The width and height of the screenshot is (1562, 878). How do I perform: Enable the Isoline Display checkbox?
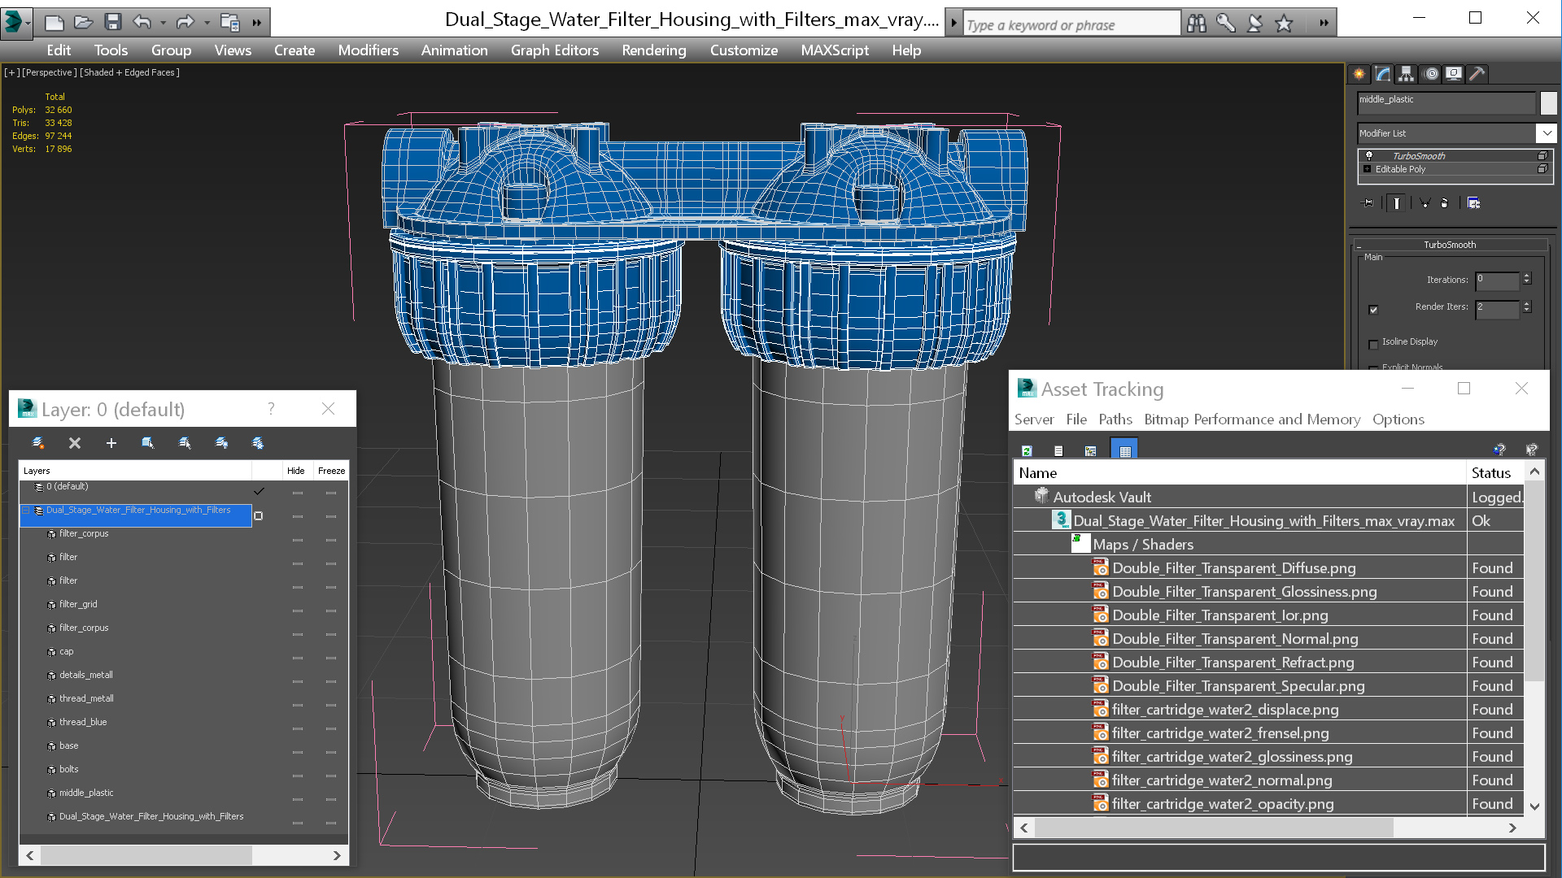point(1373,345)
